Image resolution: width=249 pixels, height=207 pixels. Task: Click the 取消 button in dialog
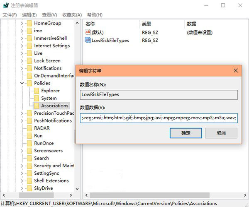coord(221,133)
